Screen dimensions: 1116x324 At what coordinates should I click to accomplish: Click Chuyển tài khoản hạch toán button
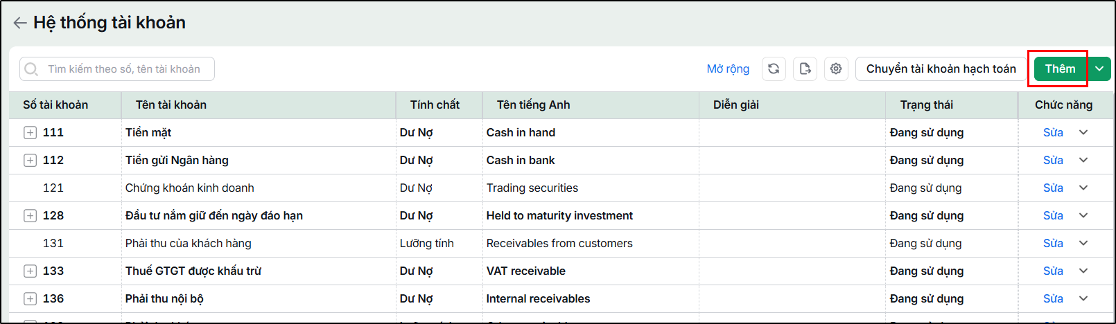coord(941,69)
